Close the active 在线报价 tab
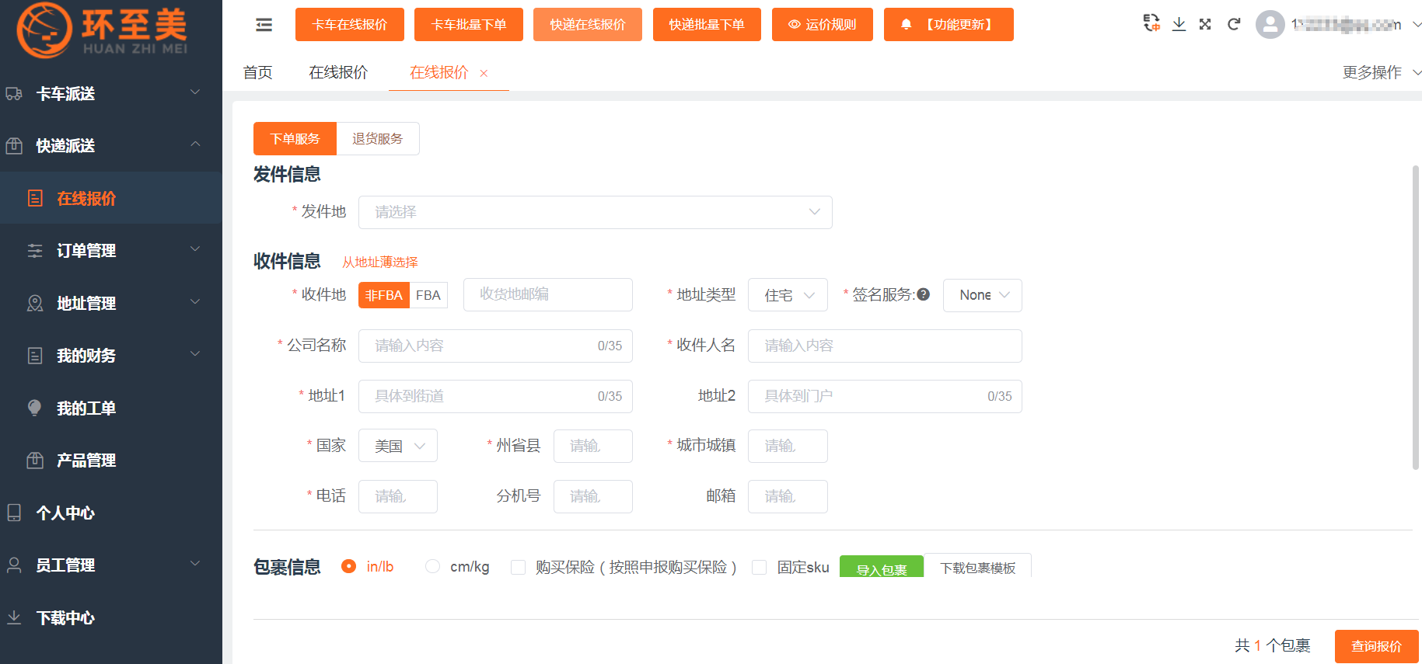 [x=484, y=73]
